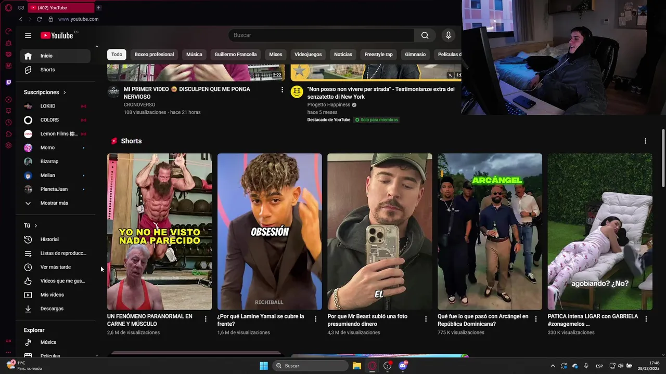The height and width of the screenshot is (374, 666).
Task: Open Pinboards pin icon in Opera sidebar
Action: click(x=8, y=111)
